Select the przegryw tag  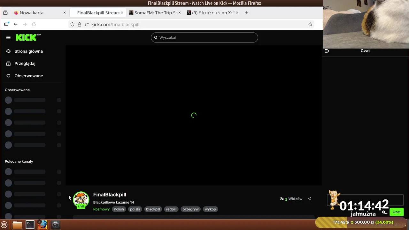pos(190,209)
